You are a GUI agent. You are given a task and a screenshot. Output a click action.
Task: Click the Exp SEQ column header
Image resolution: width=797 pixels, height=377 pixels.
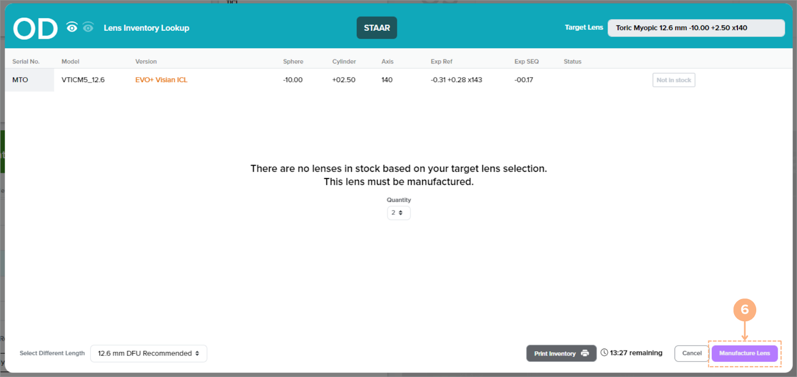pos(526,62)
